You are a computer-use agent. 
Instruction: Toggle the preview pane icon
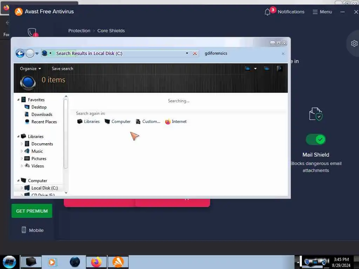(x=267, y=68)
